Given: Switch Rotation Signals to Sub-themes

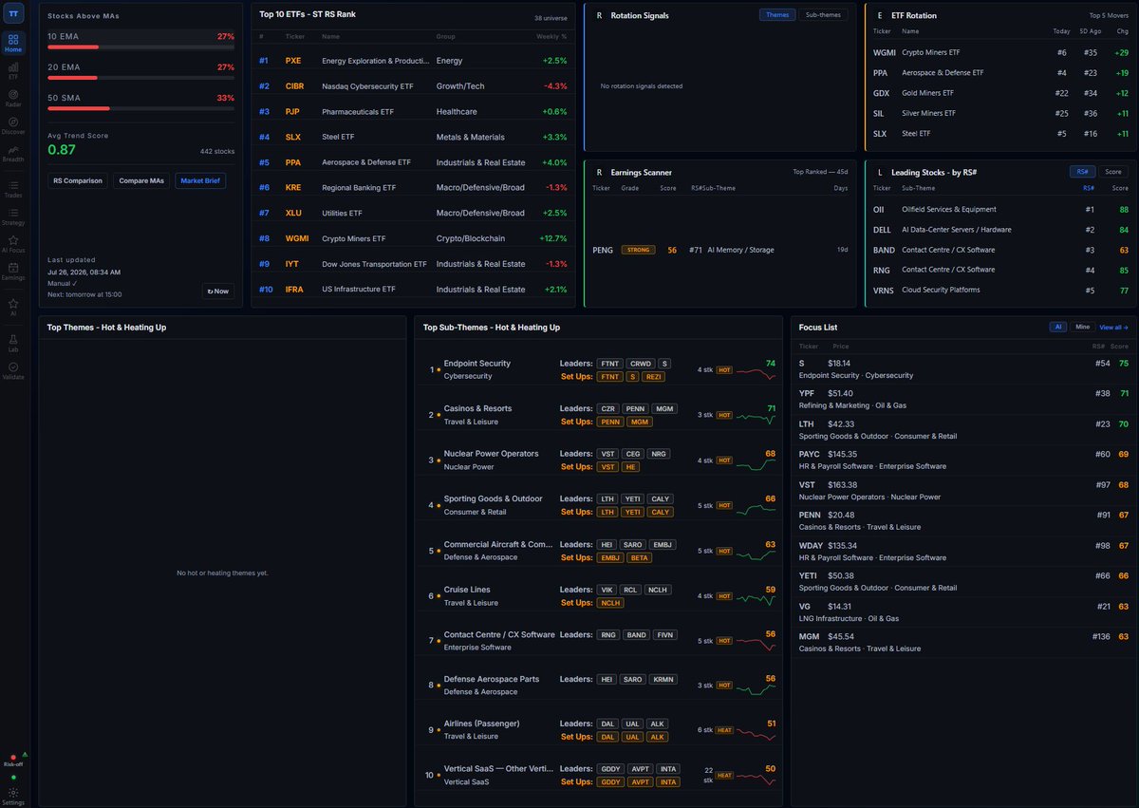Looking at the screenshot, I should [823, 15].
